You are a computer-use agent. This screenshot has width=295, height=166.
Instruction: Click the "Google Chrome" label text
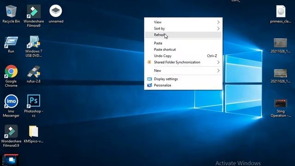(11, 83)
